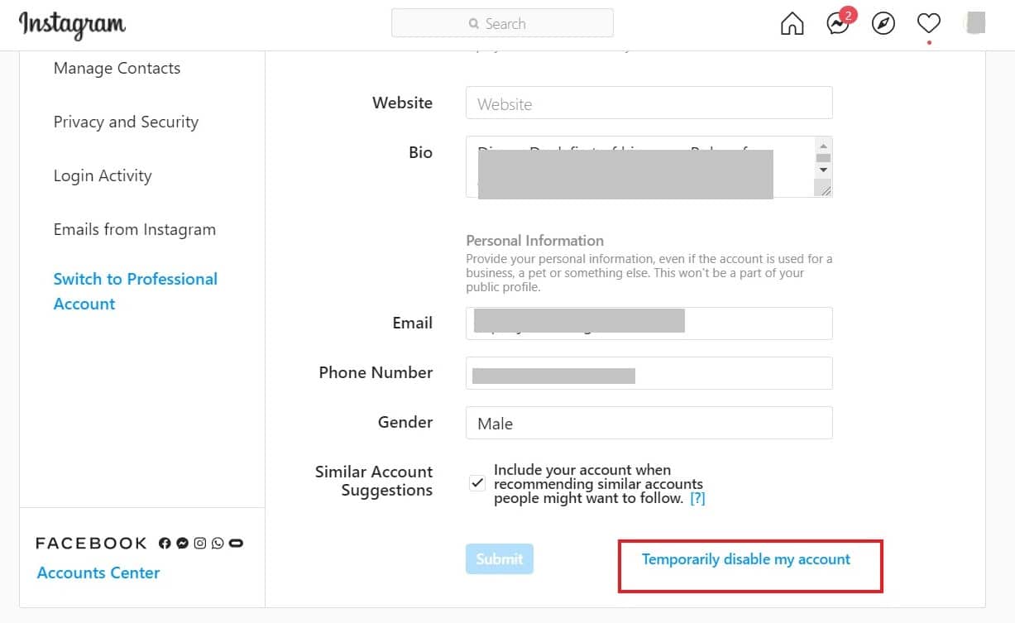Viewport: 1015px width, 623px height.
Task: Click the WhatsApp icon in the footer
Action: point(218,543)
